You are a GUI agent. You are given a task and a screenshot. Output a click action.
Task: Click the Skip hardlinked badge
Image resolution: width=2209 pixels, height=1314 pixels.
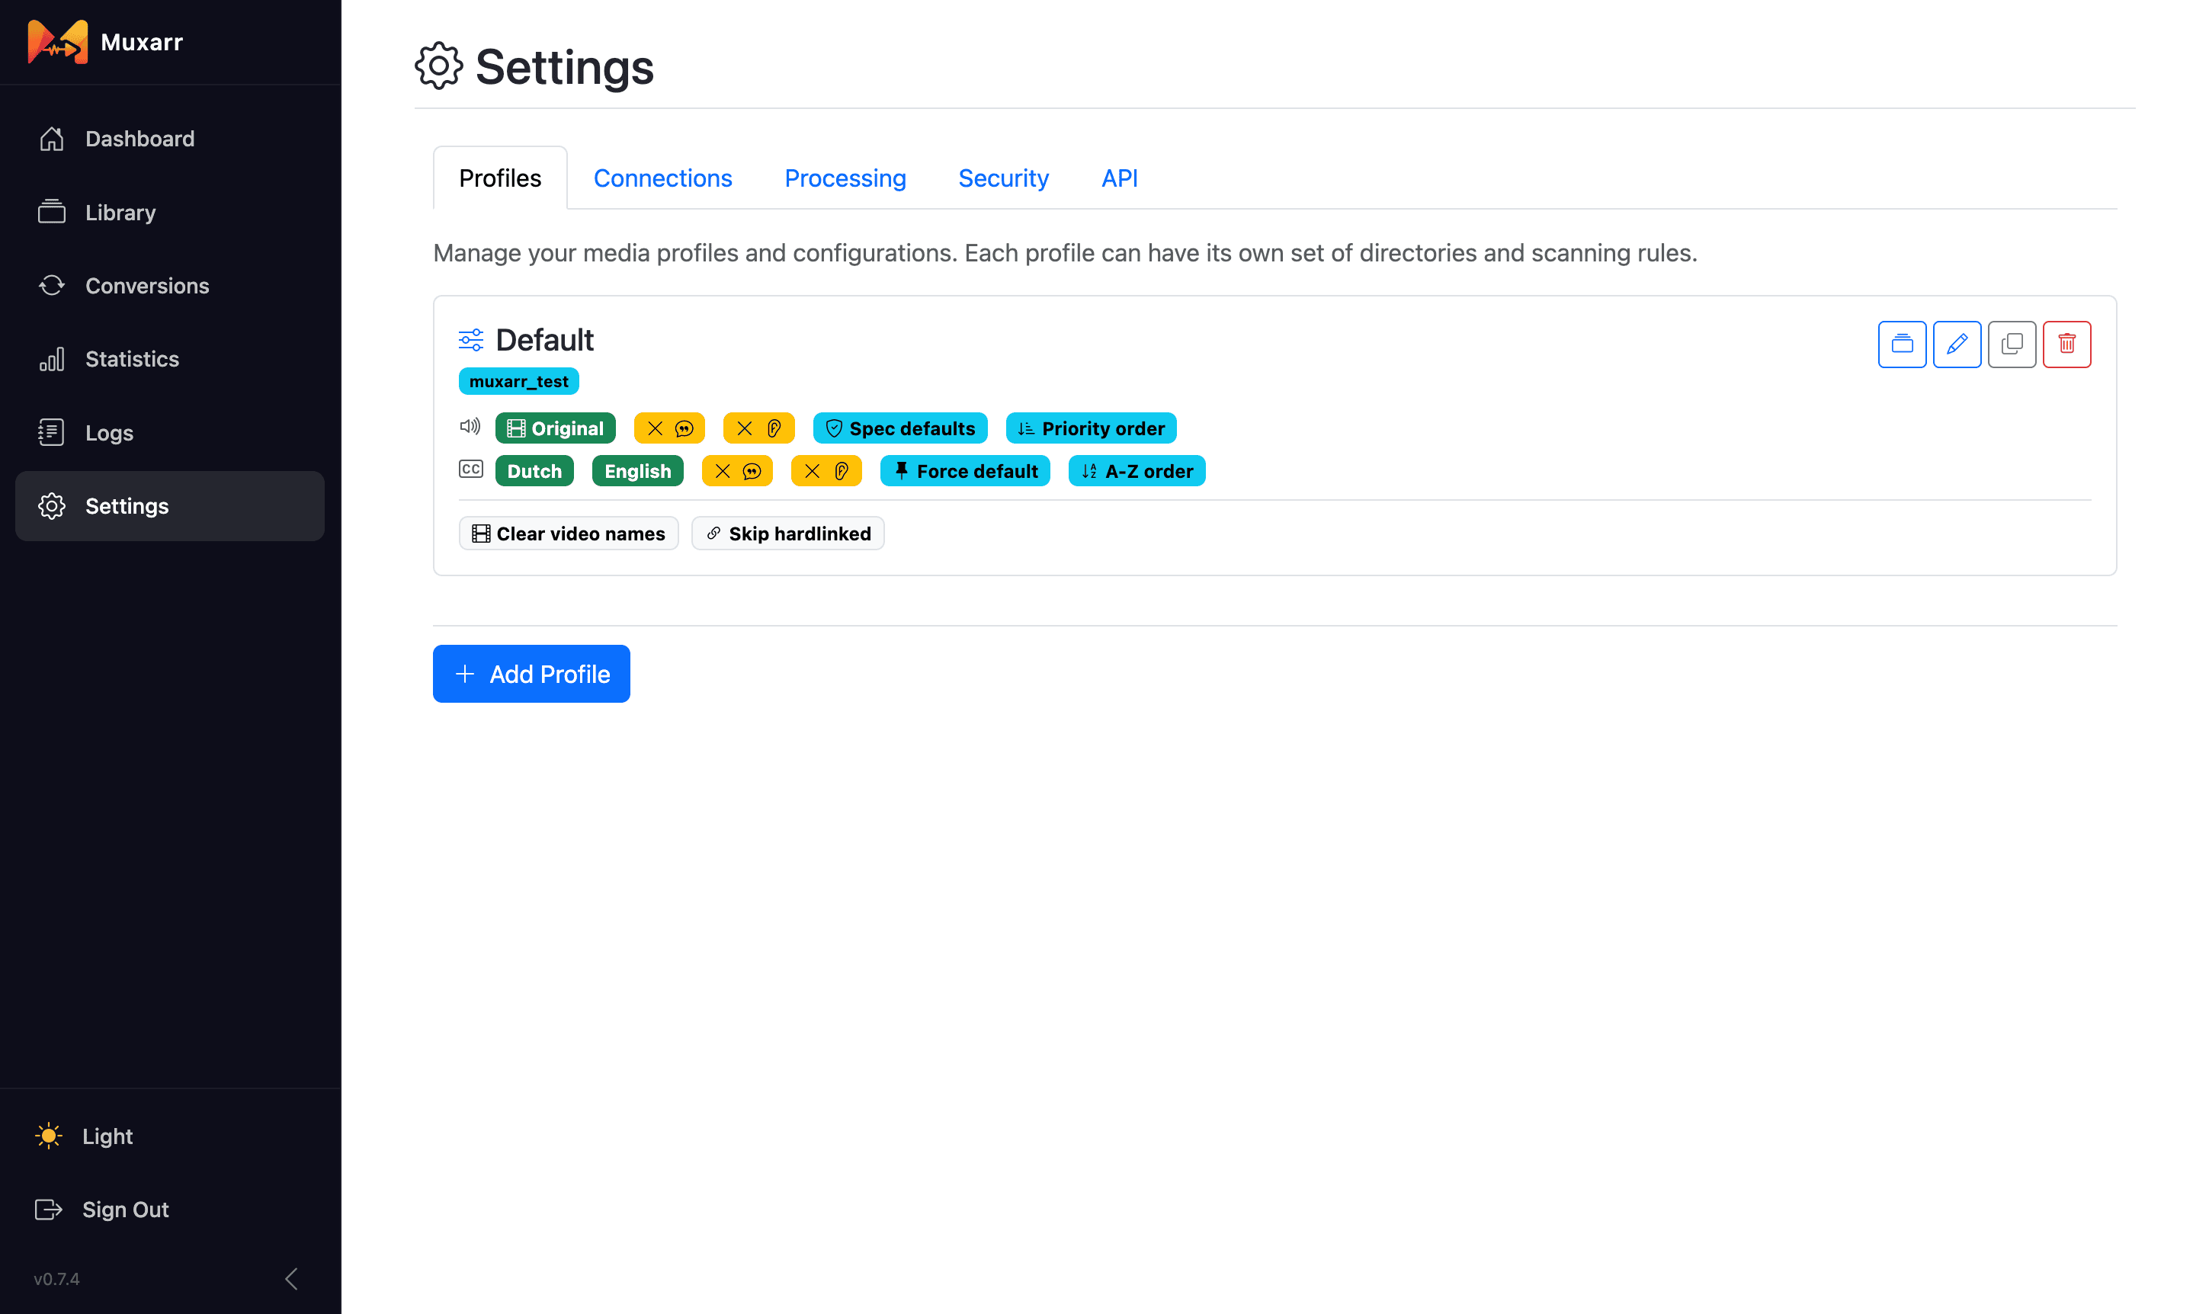click(788, 534)
